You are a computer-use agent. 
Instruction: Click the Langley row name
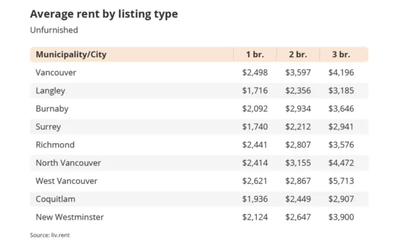coord(50,90)
